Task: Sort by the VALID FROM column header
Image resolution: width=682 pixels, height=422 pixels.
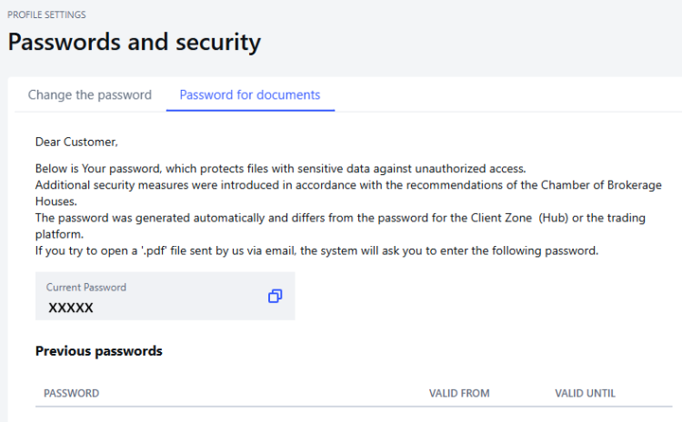Action: coord(459,393)
